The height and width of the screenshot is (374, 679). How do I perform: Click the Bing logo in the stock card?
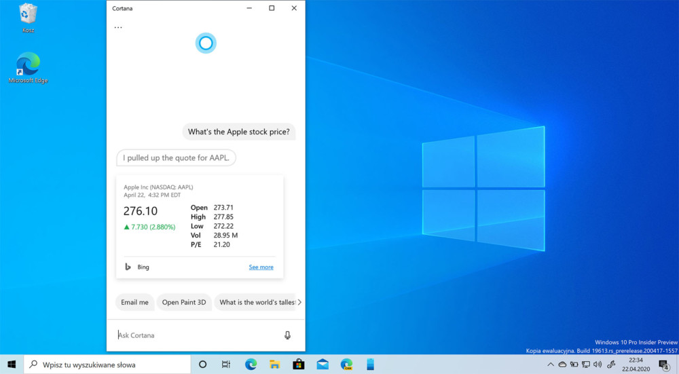128,267
